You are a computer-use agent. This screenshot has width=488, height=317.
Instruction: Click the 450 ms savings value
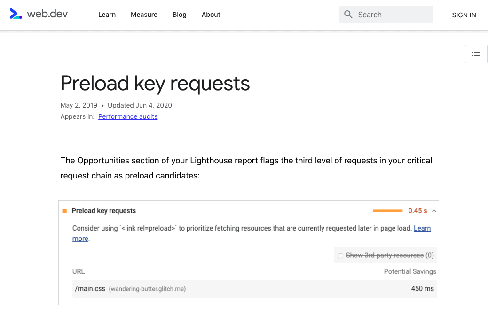pyautogui.click(x=422, y=289)
